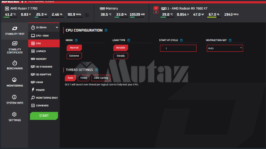This screenshot has width=266, height=149.
Task: Open the Stability Certificate section
Action: [14, 48]
